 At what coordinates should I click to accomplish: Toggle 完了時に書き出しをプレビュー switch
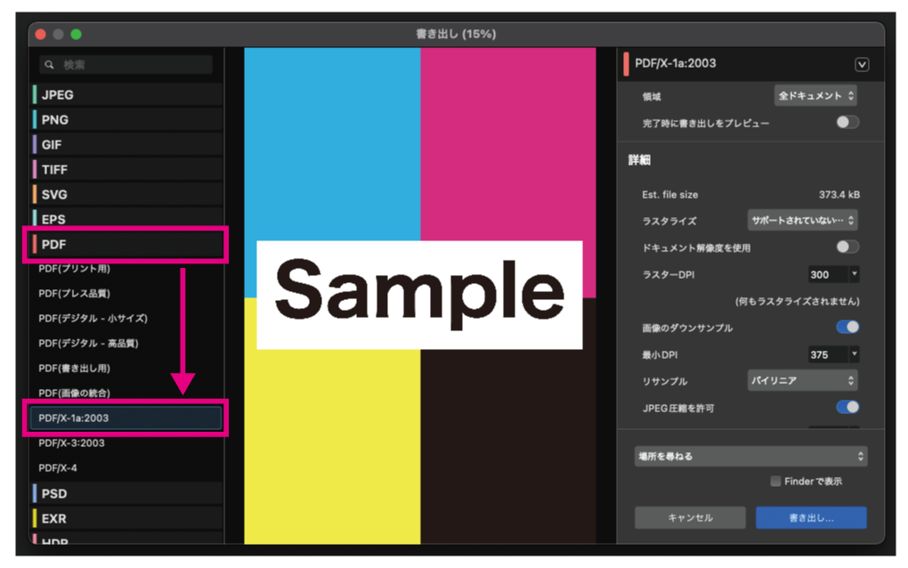click(847, 123)
